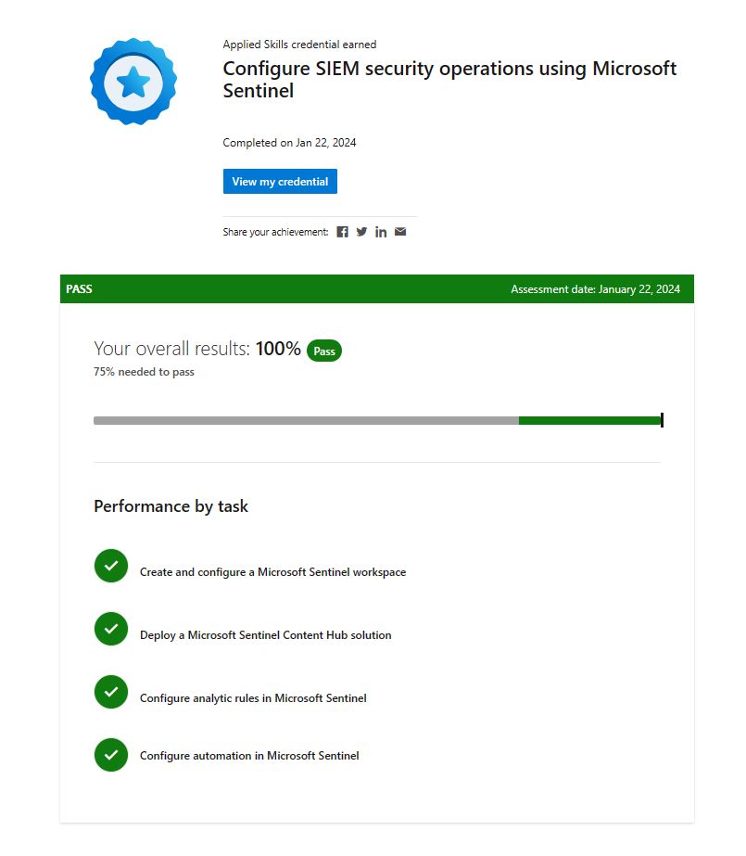Click gray portion of results progress bar
The width and height of the screenshot is (746, 856).
tap(306, 420)
